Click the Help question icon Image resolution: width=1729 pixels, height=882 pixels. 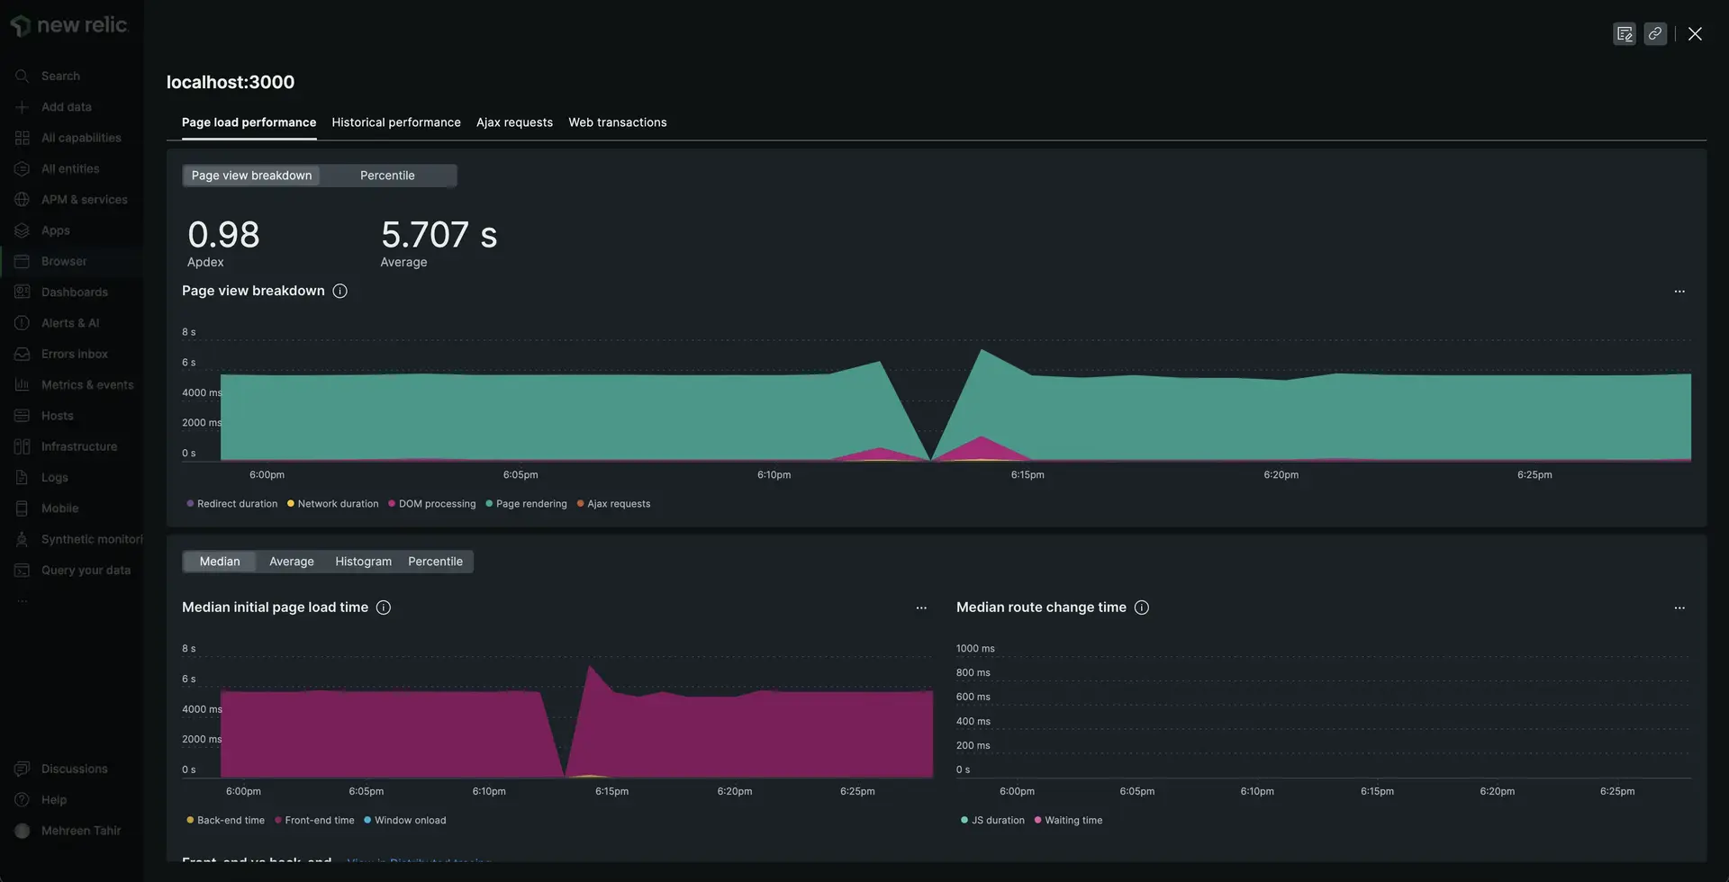[23, 800]
